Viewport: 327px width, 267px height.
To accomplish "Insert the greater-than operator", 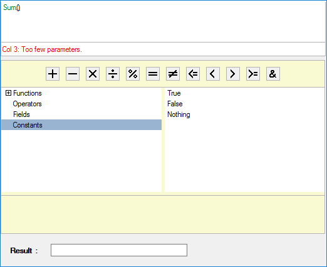I will [x=233, y=74].
